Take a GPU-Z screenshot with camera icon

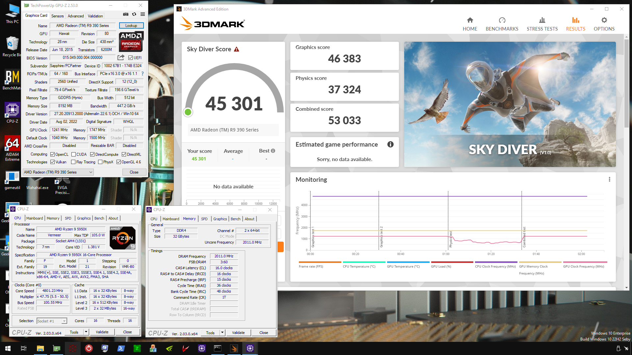coord(125,14)
